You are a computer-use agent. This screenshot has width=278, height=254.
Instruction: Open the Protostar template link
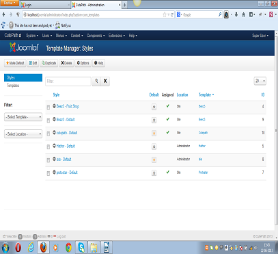(203, 173)
